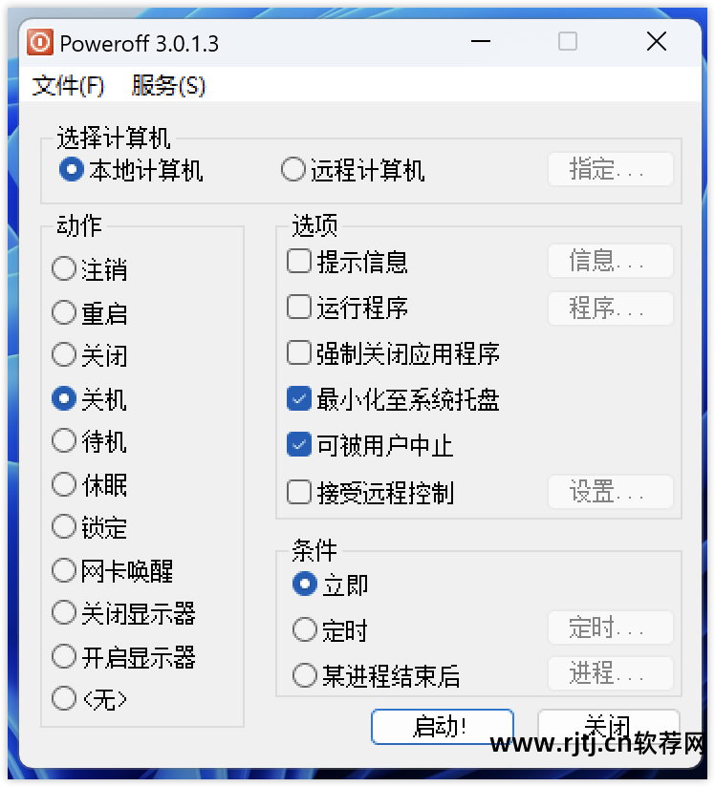Open the 服务(S) menu
Screen dimensions: 715x787
click(x=168, y=86)
